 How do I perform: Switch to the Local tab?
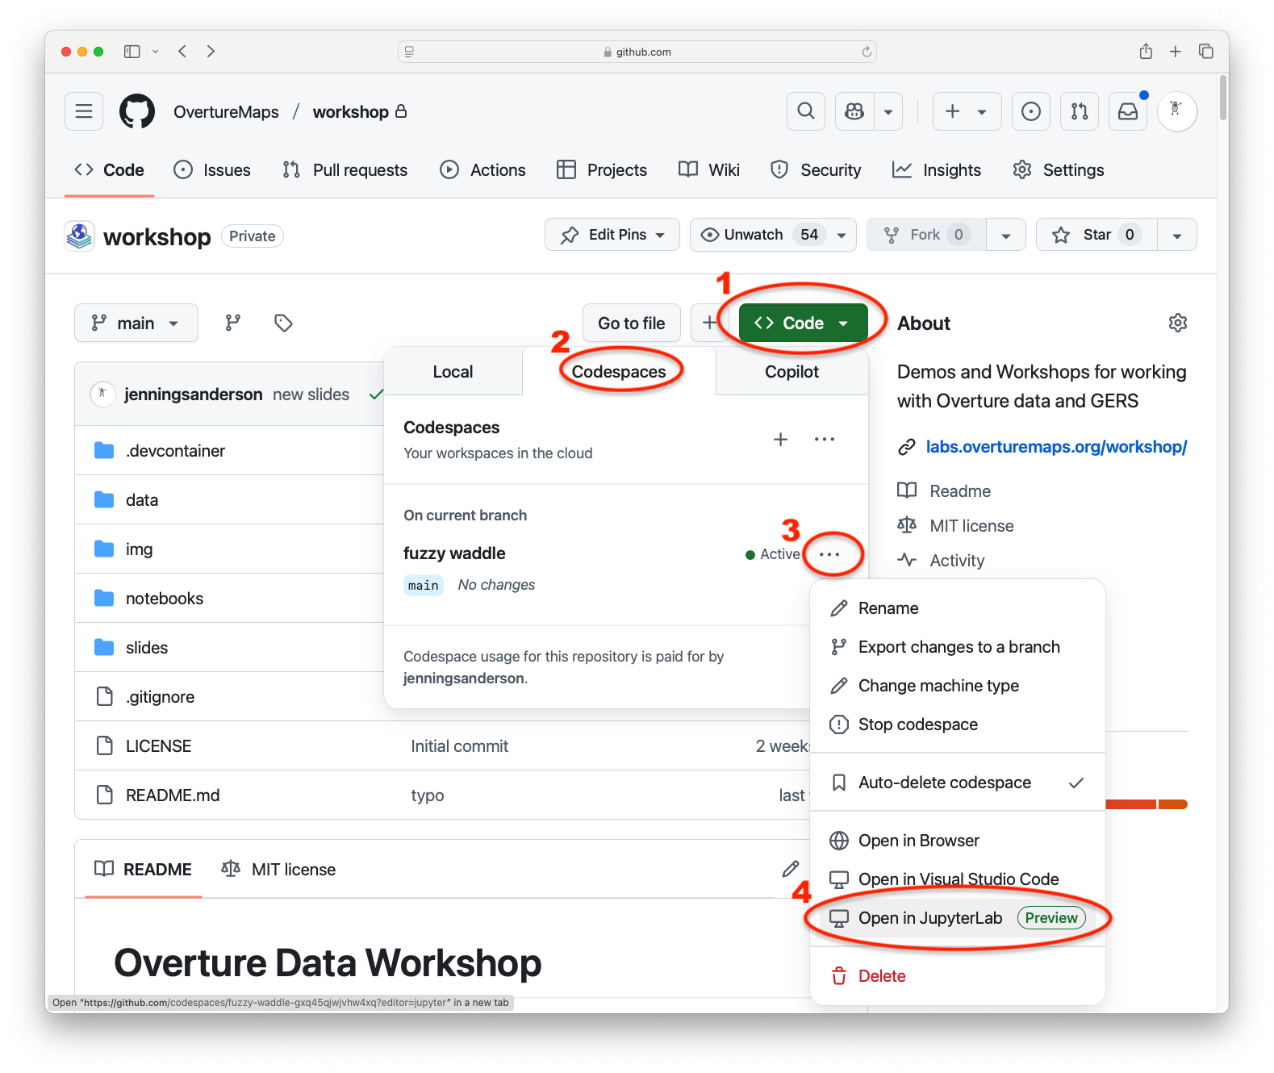click(x=453, y=372)
